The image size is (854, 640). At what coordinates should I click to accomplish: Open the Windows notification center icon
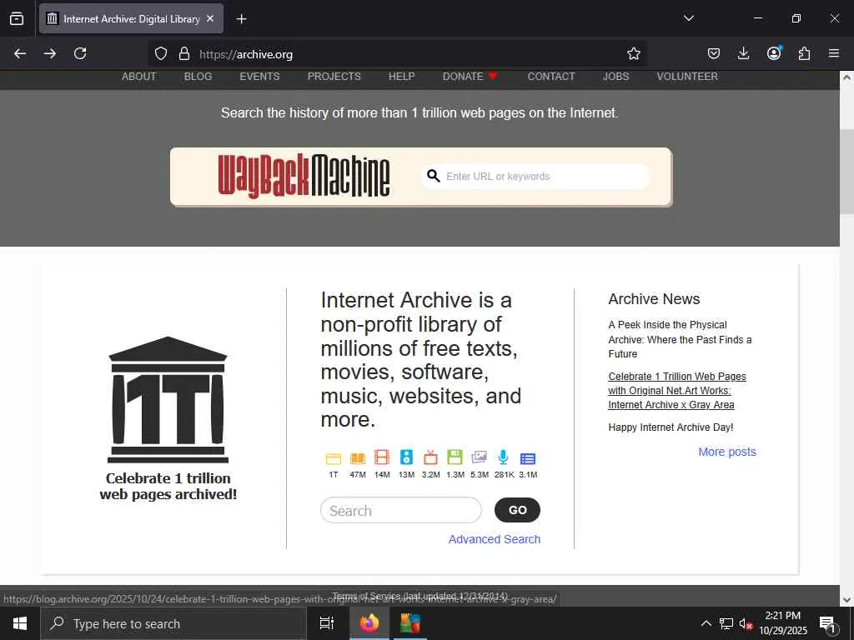[827, 624]
